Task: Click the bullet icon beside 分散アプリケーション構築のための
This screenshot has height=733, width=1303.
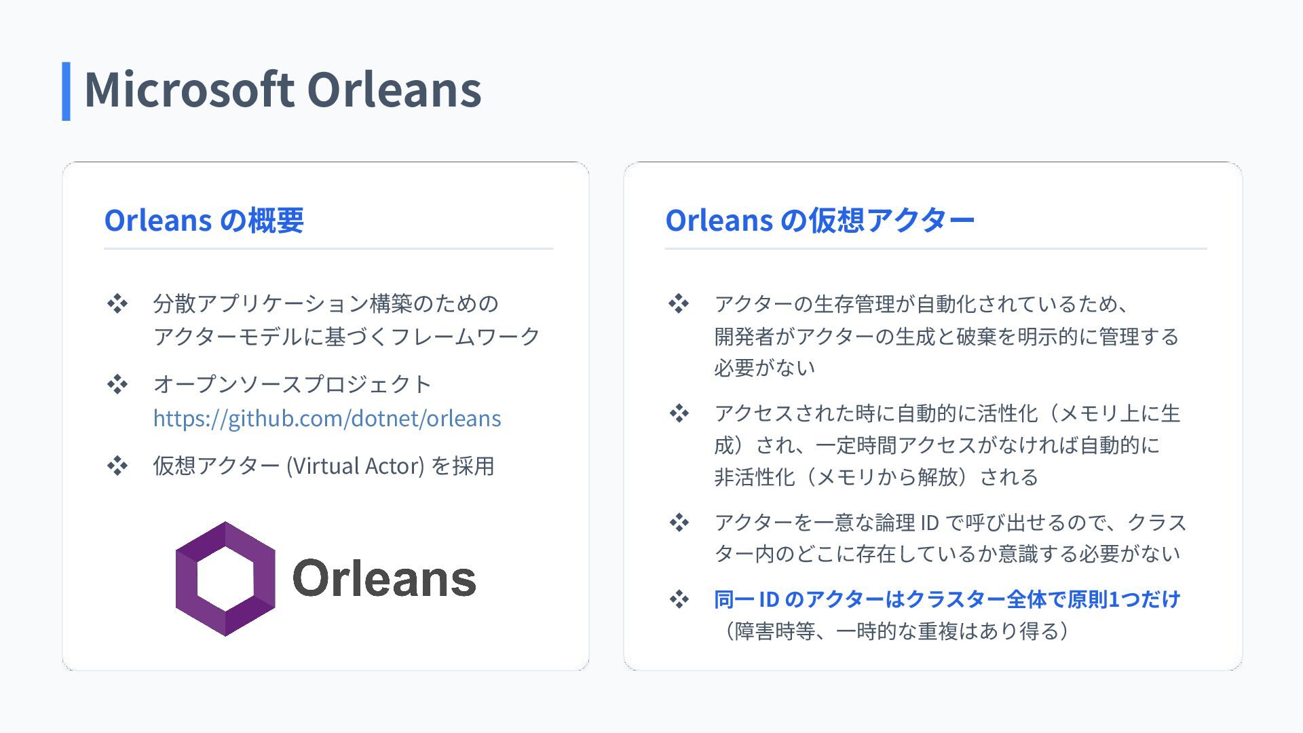Action: [117, 303]
